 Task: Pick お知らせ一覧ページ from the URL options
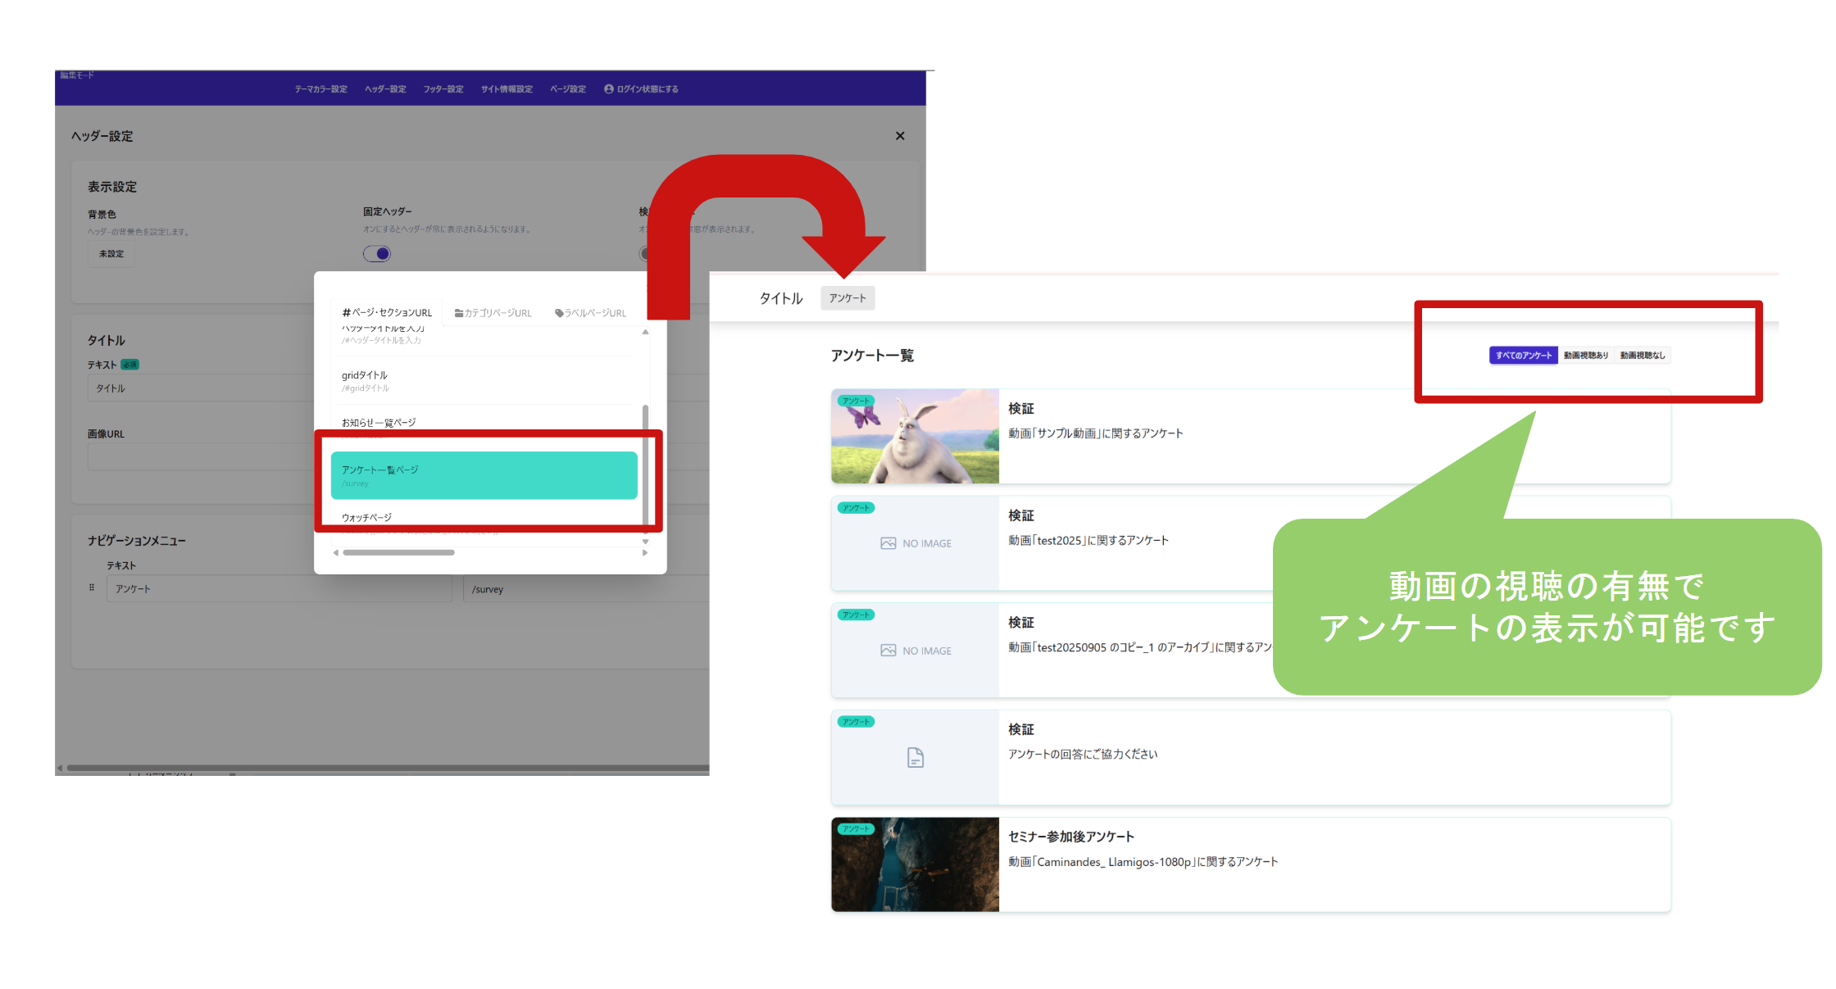click(x=379, y=422)
